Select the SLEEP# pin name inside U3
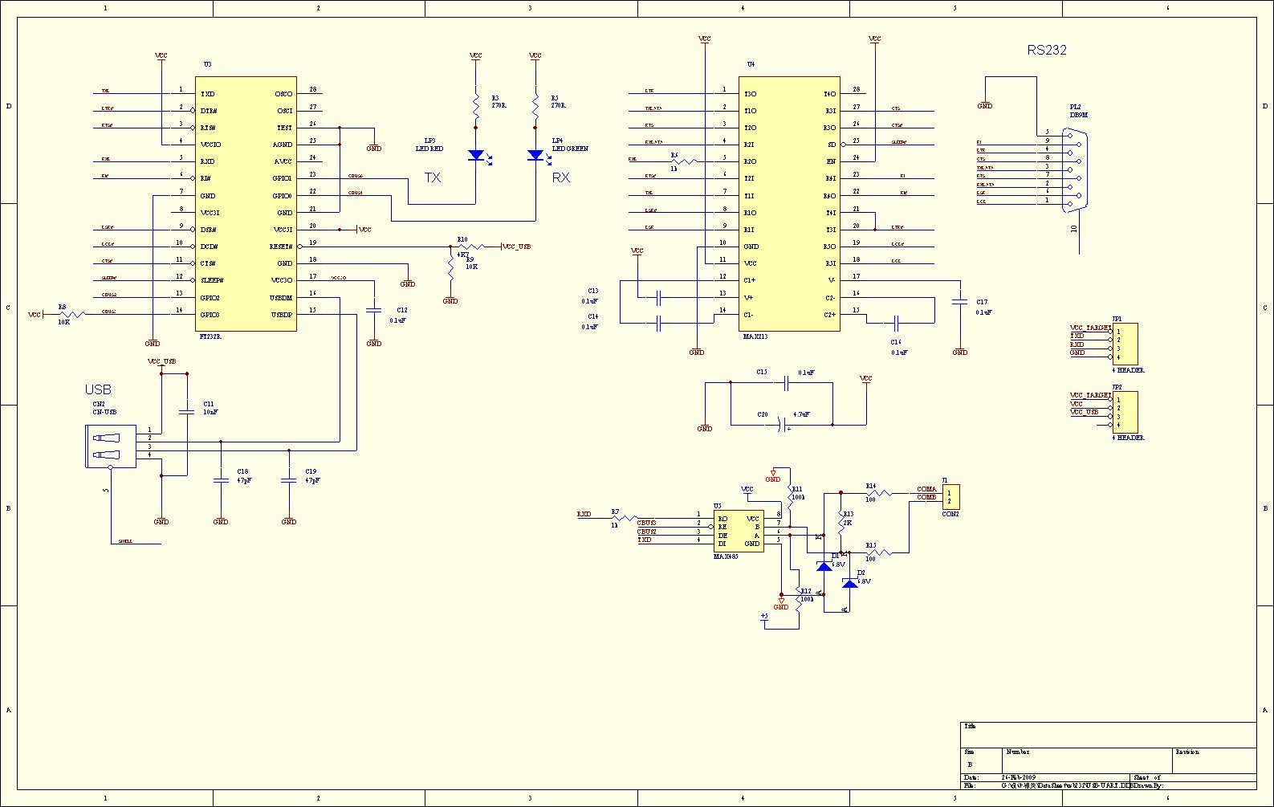Image resolution: width=1274 pixels, height=807 pixels. (x=212, y=280)
